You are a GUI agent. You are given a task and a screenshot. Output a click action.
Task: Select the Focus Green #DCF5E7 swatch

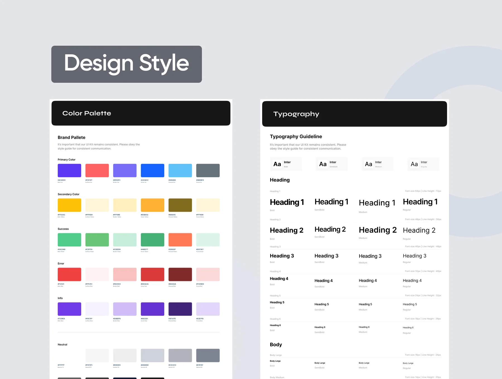pyautogui.click(x=208, y=240)
